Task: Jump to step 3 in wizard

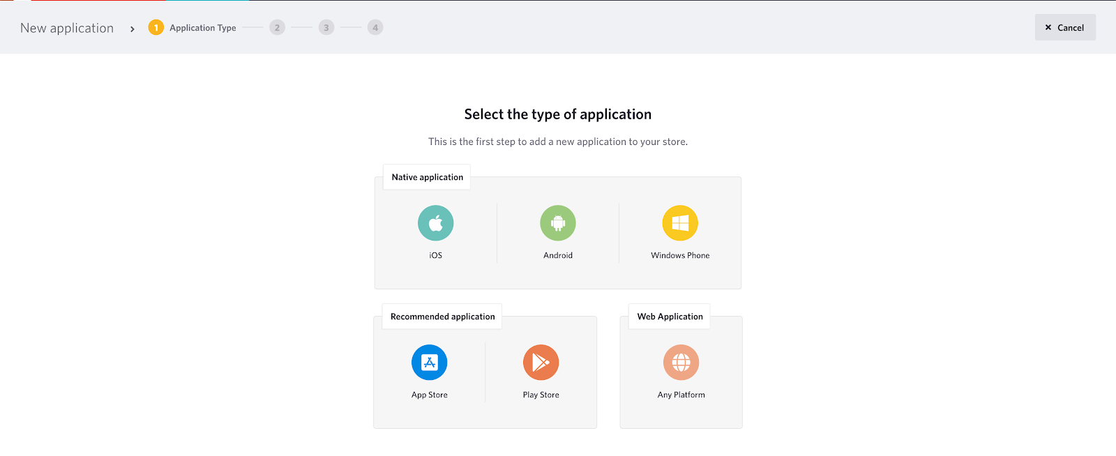Action: coord(326,28)
